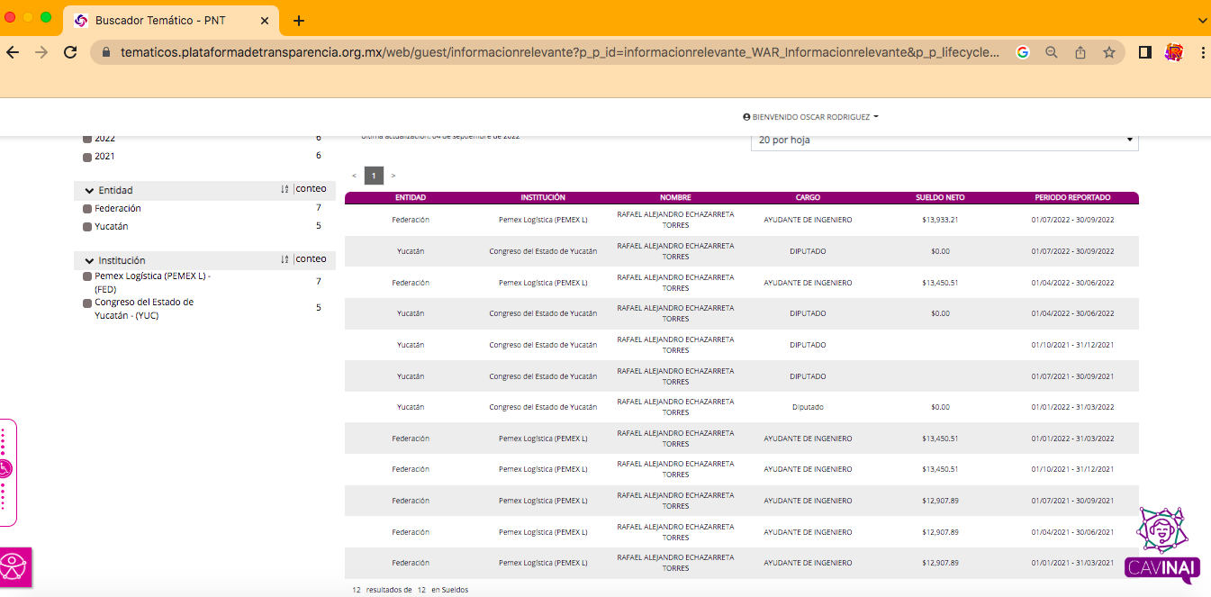This screenshot has width=1211, height=597.
Task: Click the CAVINAI chatbot assistant icon
Action: coord(1161,545)
